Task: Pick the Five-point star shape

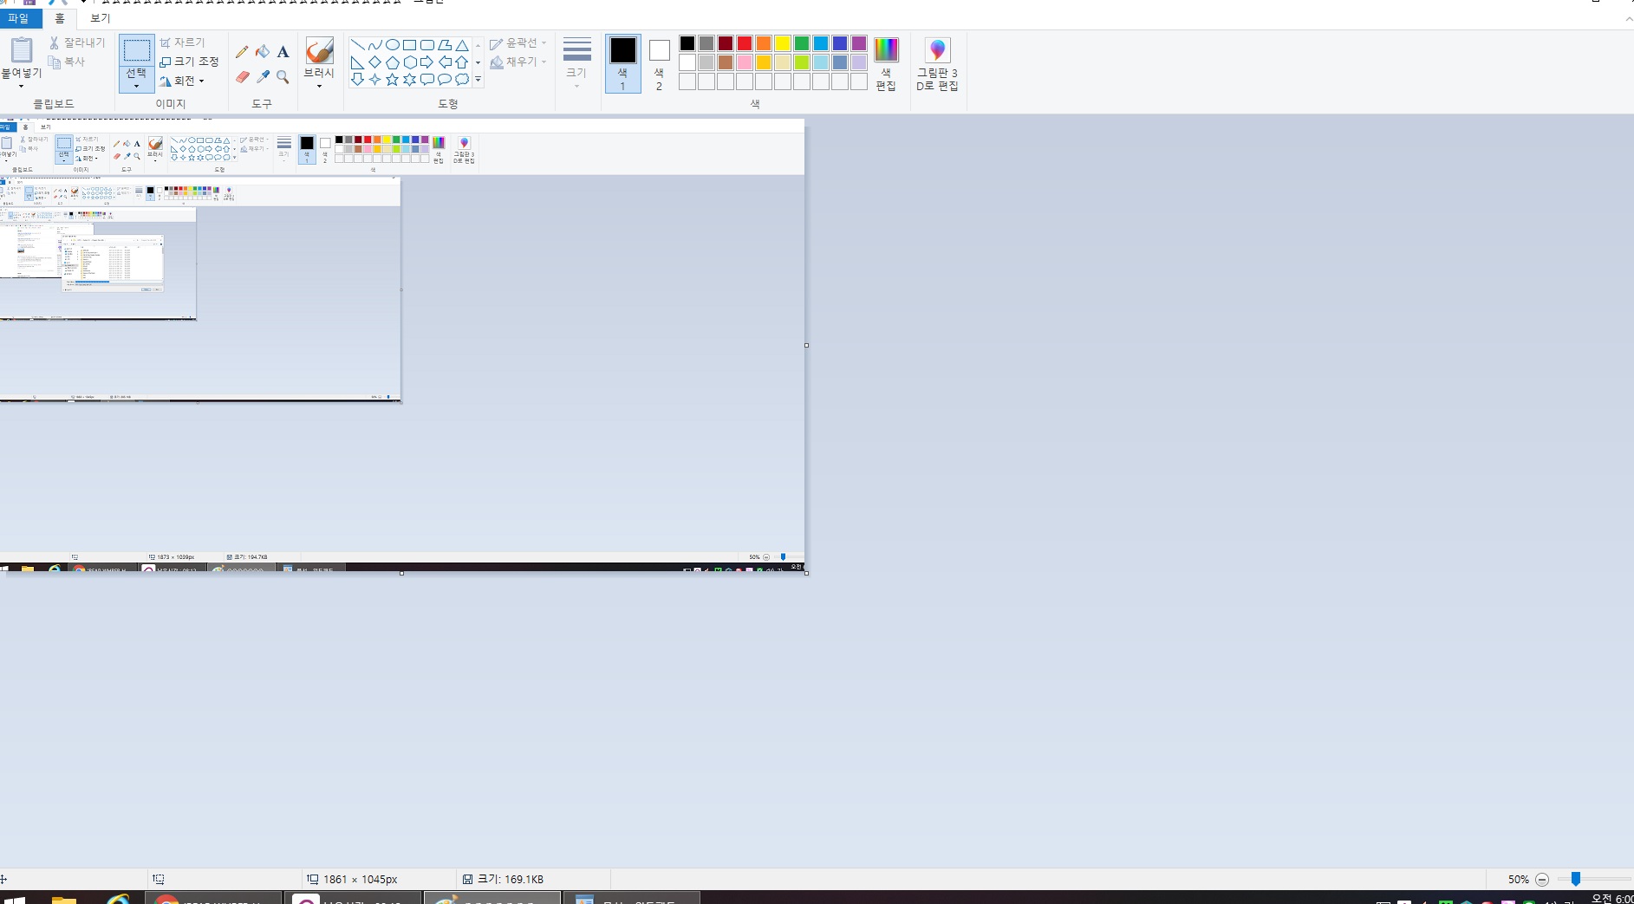Action: point(392,80)
